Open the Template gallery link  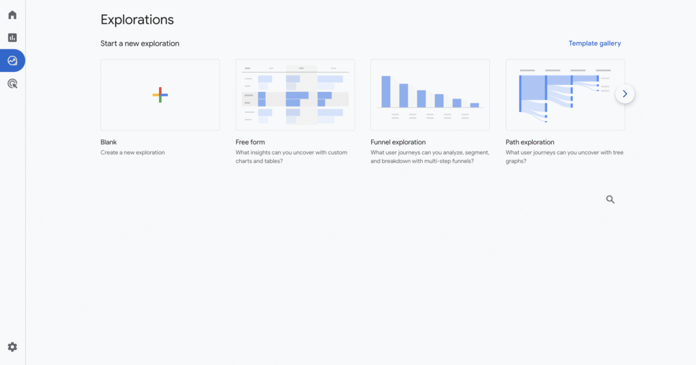pyautogui.click(x=595, y=44)
